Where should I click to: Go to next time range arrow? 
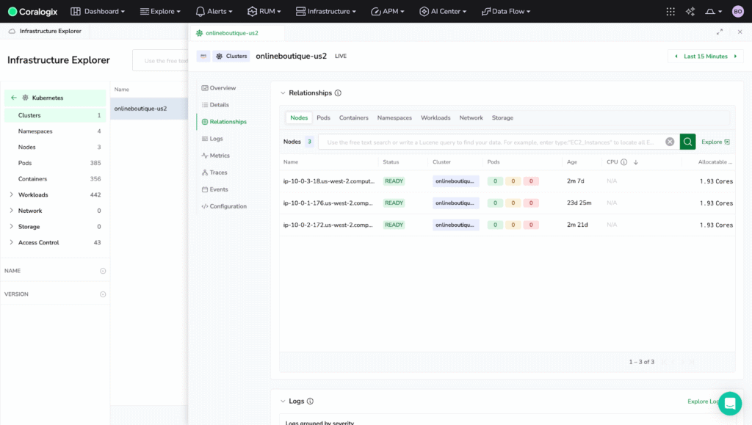[734, 57]
